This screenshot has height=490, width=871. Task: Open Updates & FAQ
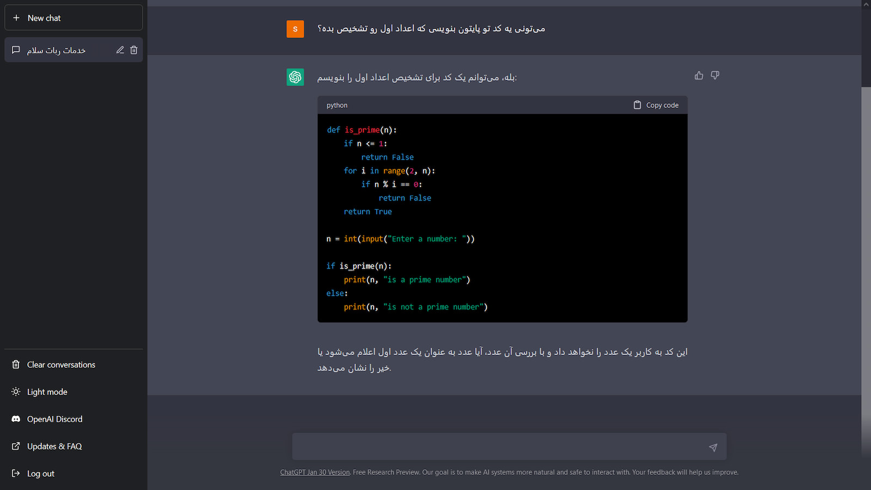pos(73,446)
